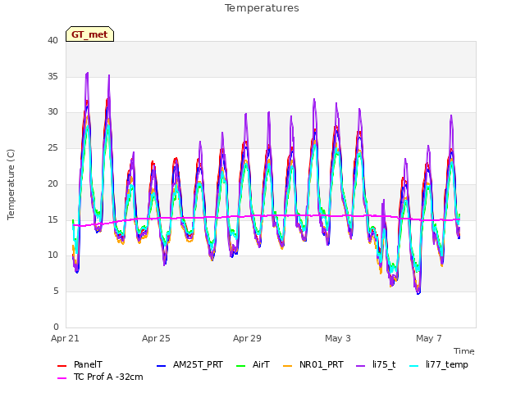Click the 15 y-axis tick label
This screenshot has width=525, height=393.
[x=52, y=219]
